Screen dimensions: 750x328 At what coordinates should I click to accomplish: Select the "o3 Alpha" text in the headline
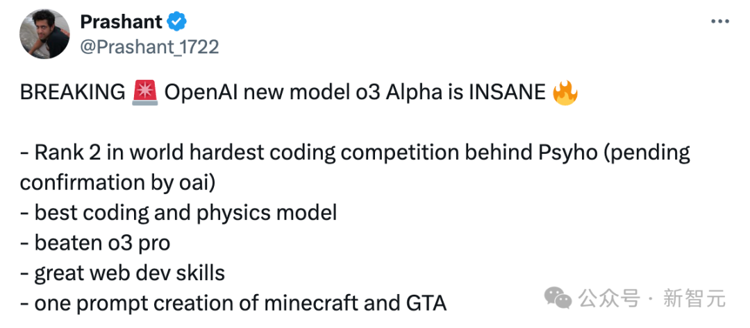pos(406,93)
